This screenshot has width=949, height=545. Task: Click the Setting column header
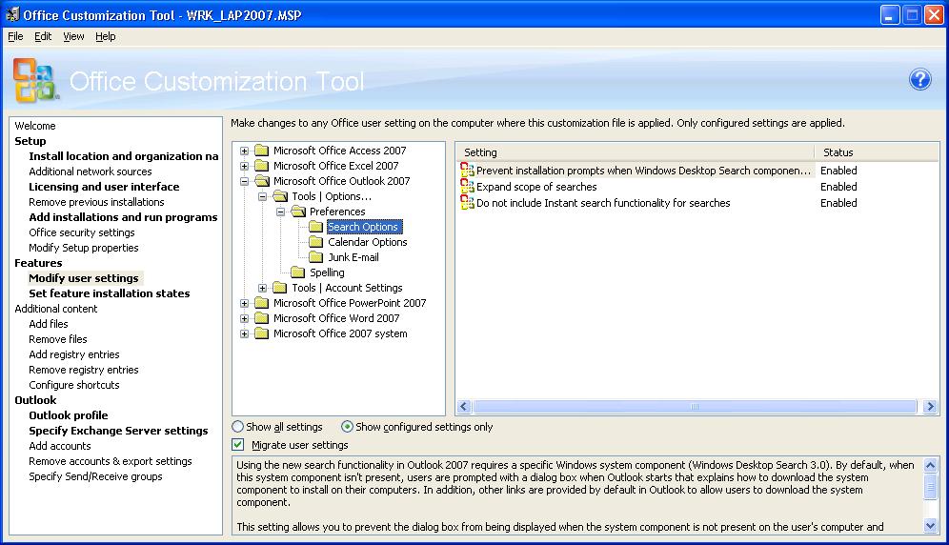(636, 152)
